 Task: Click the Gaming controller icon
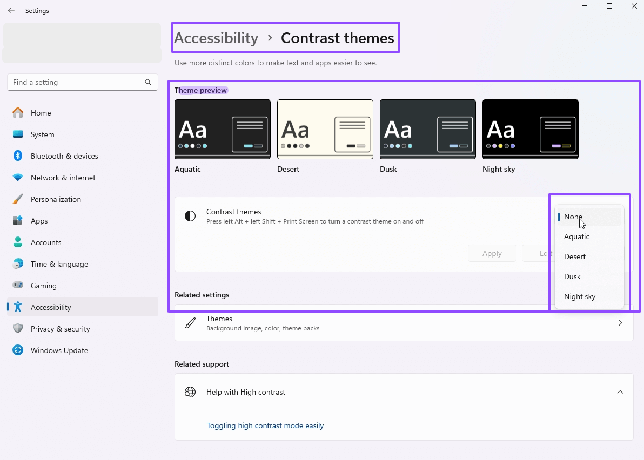18,286
